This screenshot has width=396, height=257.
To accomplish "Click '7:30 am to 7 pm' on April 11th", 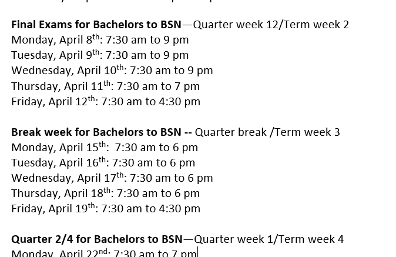I will tap(159, 86).
